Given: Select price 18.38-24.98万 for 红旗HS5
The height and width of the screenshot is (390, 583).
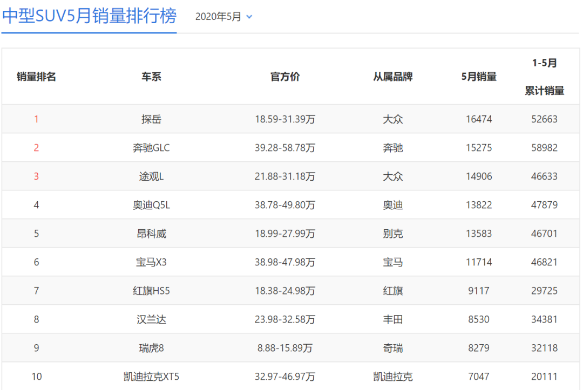Looking at the screenshot, I should coord(285,291).
